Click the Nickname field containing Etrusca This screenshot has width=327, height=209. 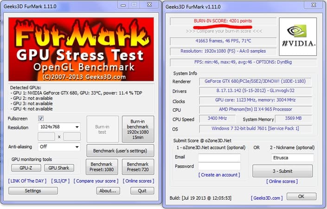292,157
